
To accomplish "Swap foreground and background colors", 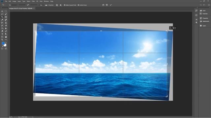I will point(6,43).
